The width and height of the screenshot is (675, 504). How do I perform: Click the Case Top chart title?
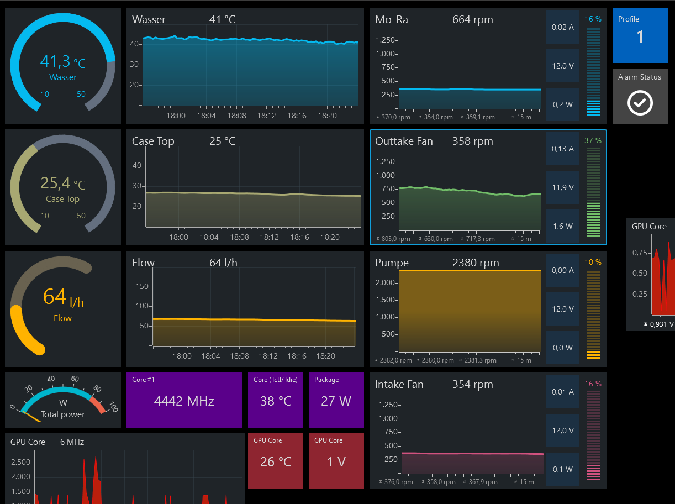tap(153, 141)
